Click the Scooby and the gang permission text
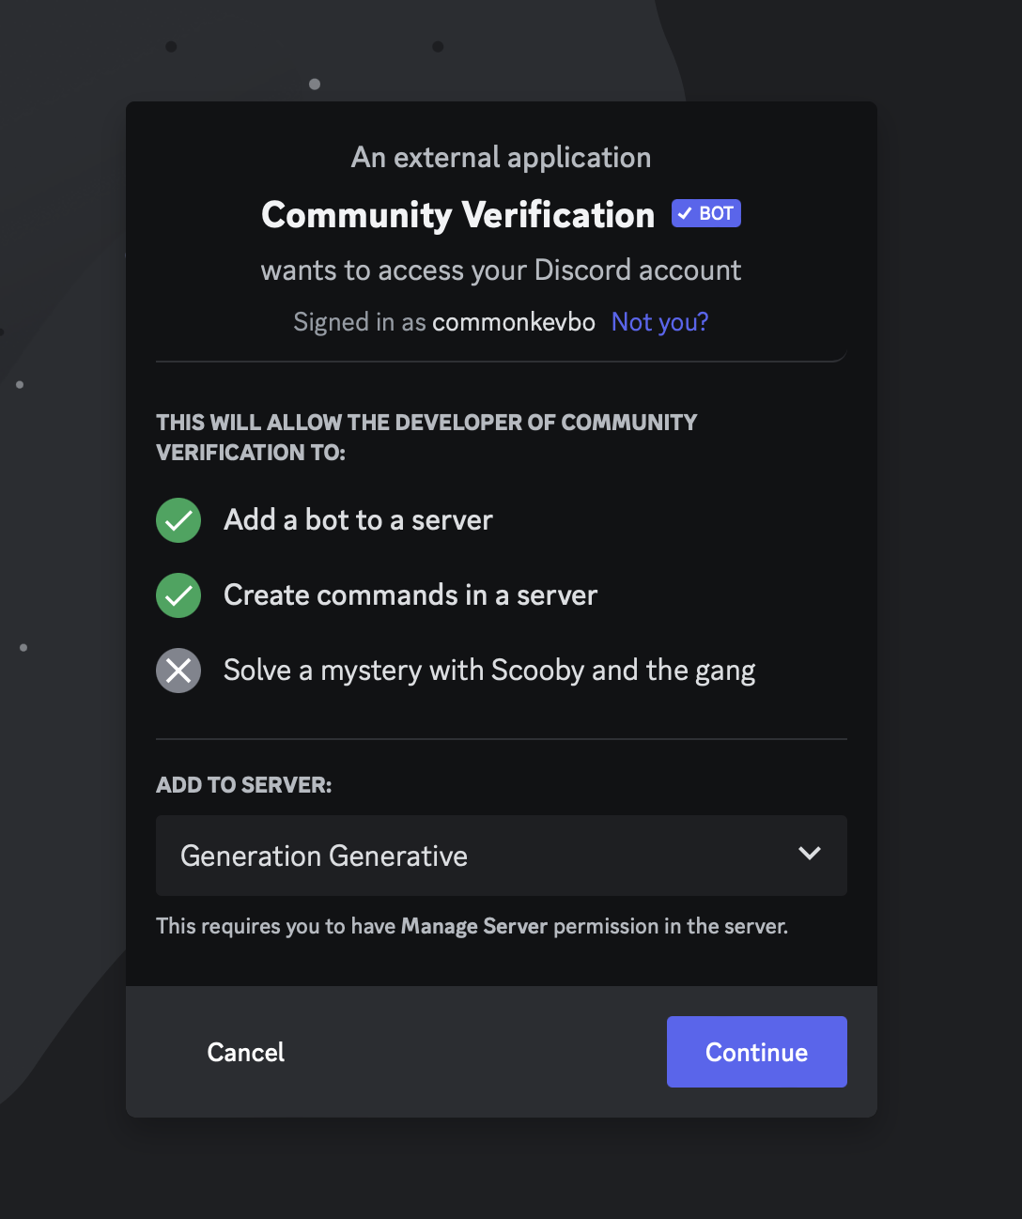 click(489, 671)
